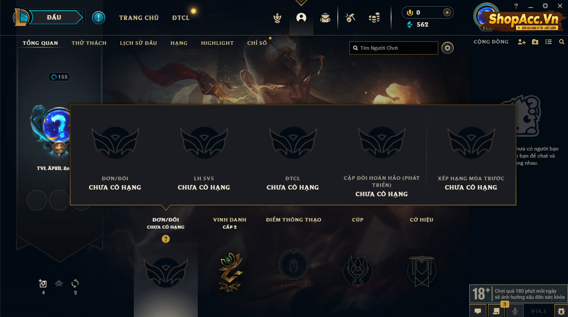Open the Profile icon in top navigation
The width and height of the screenshot is (568, 317).
(x=301, y=18)
